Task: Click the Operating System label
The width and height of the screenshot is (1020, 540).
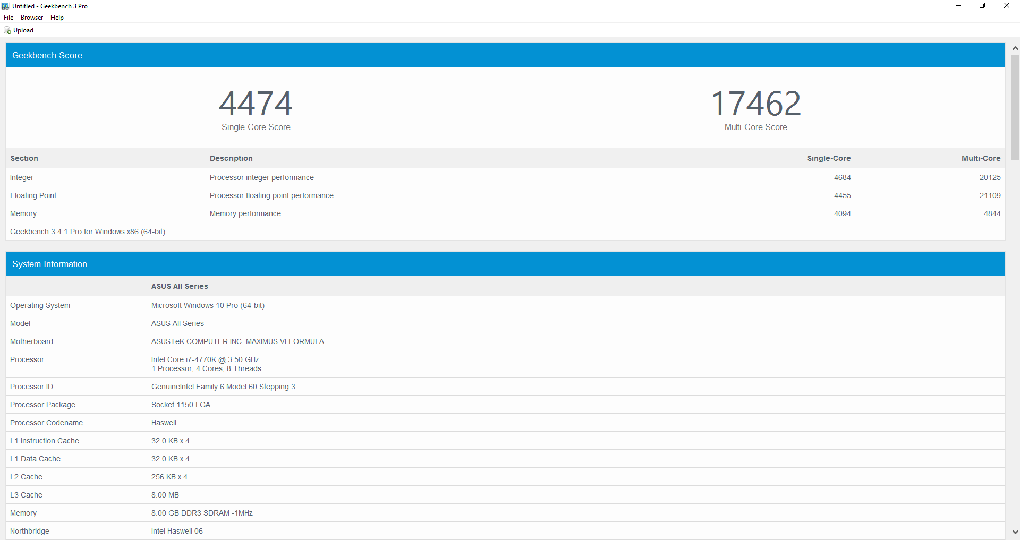Action: (x=40, y=305)
